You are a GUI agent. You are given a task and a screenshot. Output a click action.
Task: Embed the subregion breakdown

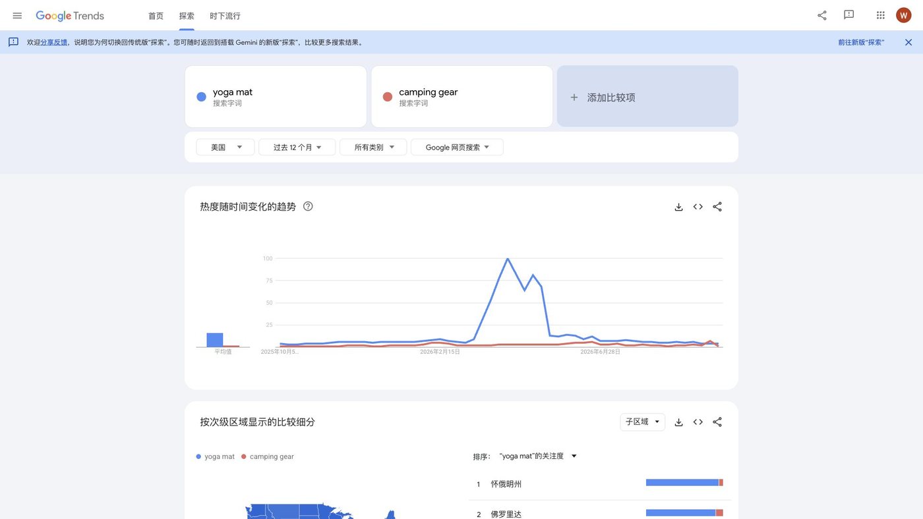click(x=698, y=422)
